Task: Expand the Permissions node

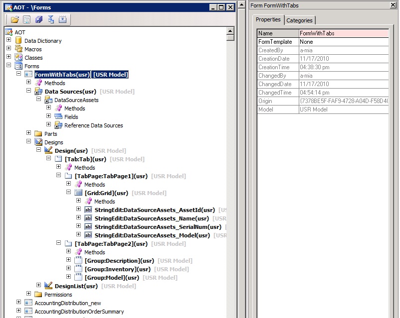Action: pos(28,293)
